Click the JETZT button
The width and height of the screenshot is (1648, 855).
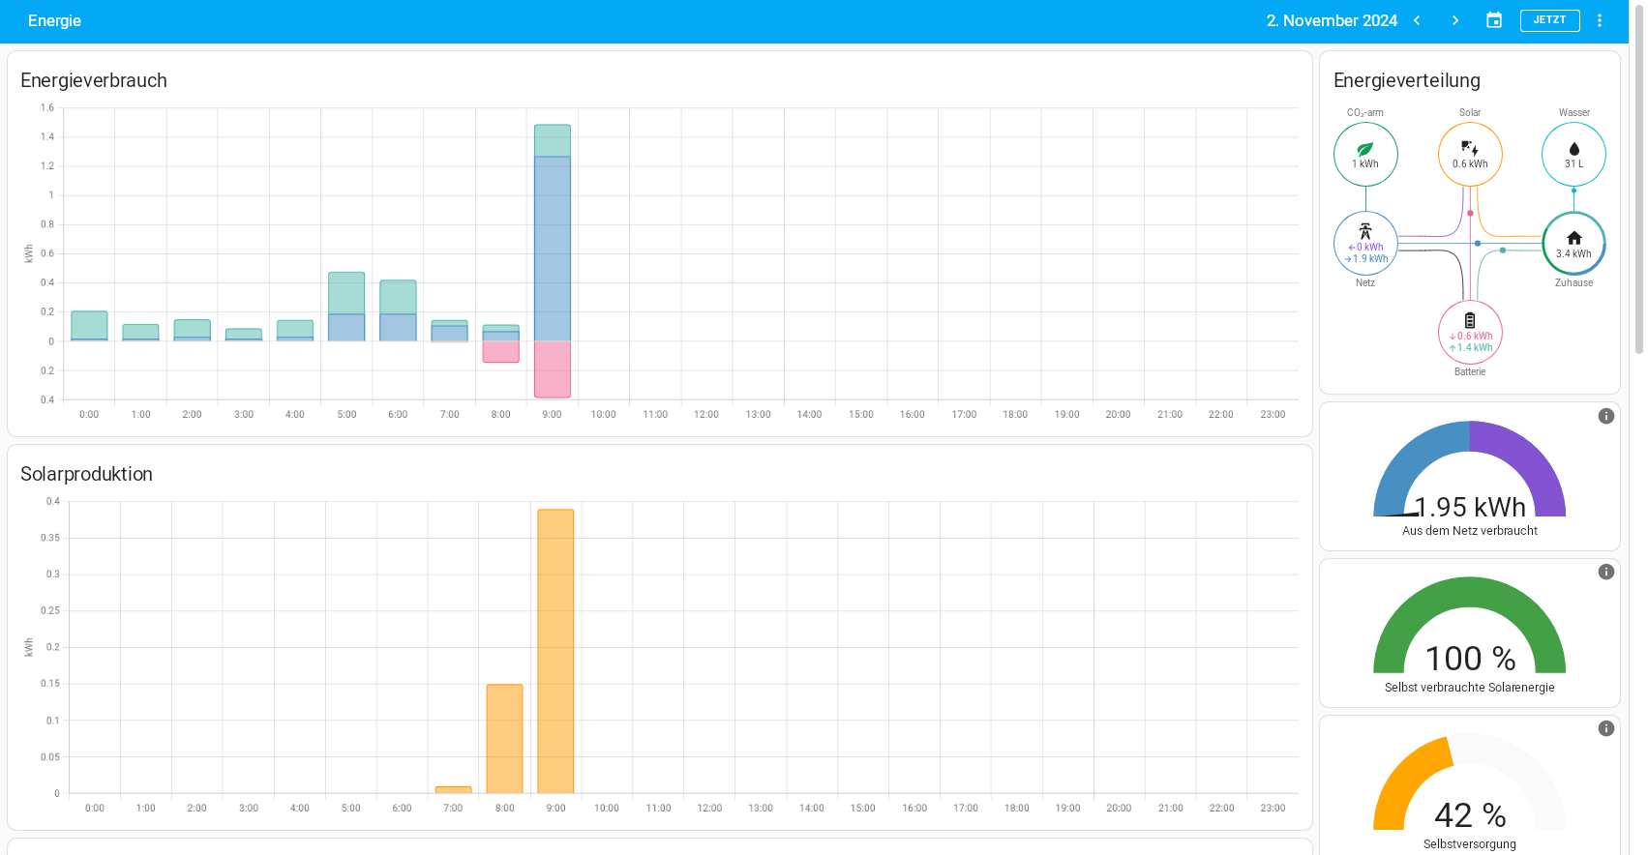point(1549,20)
